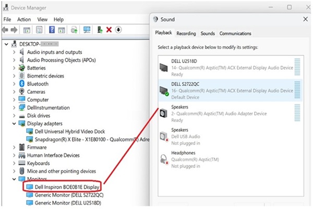
Task: Expand the Firmware node chevron
Action: (14, 147)
